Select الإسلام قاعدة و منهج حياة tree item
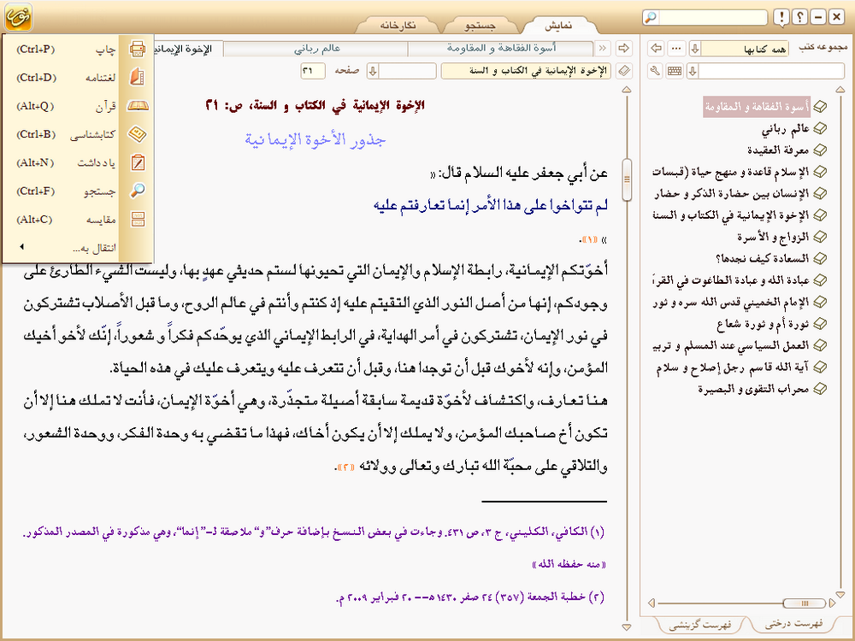This screenshot has width=855, height=641. click(x=731, y=172)
